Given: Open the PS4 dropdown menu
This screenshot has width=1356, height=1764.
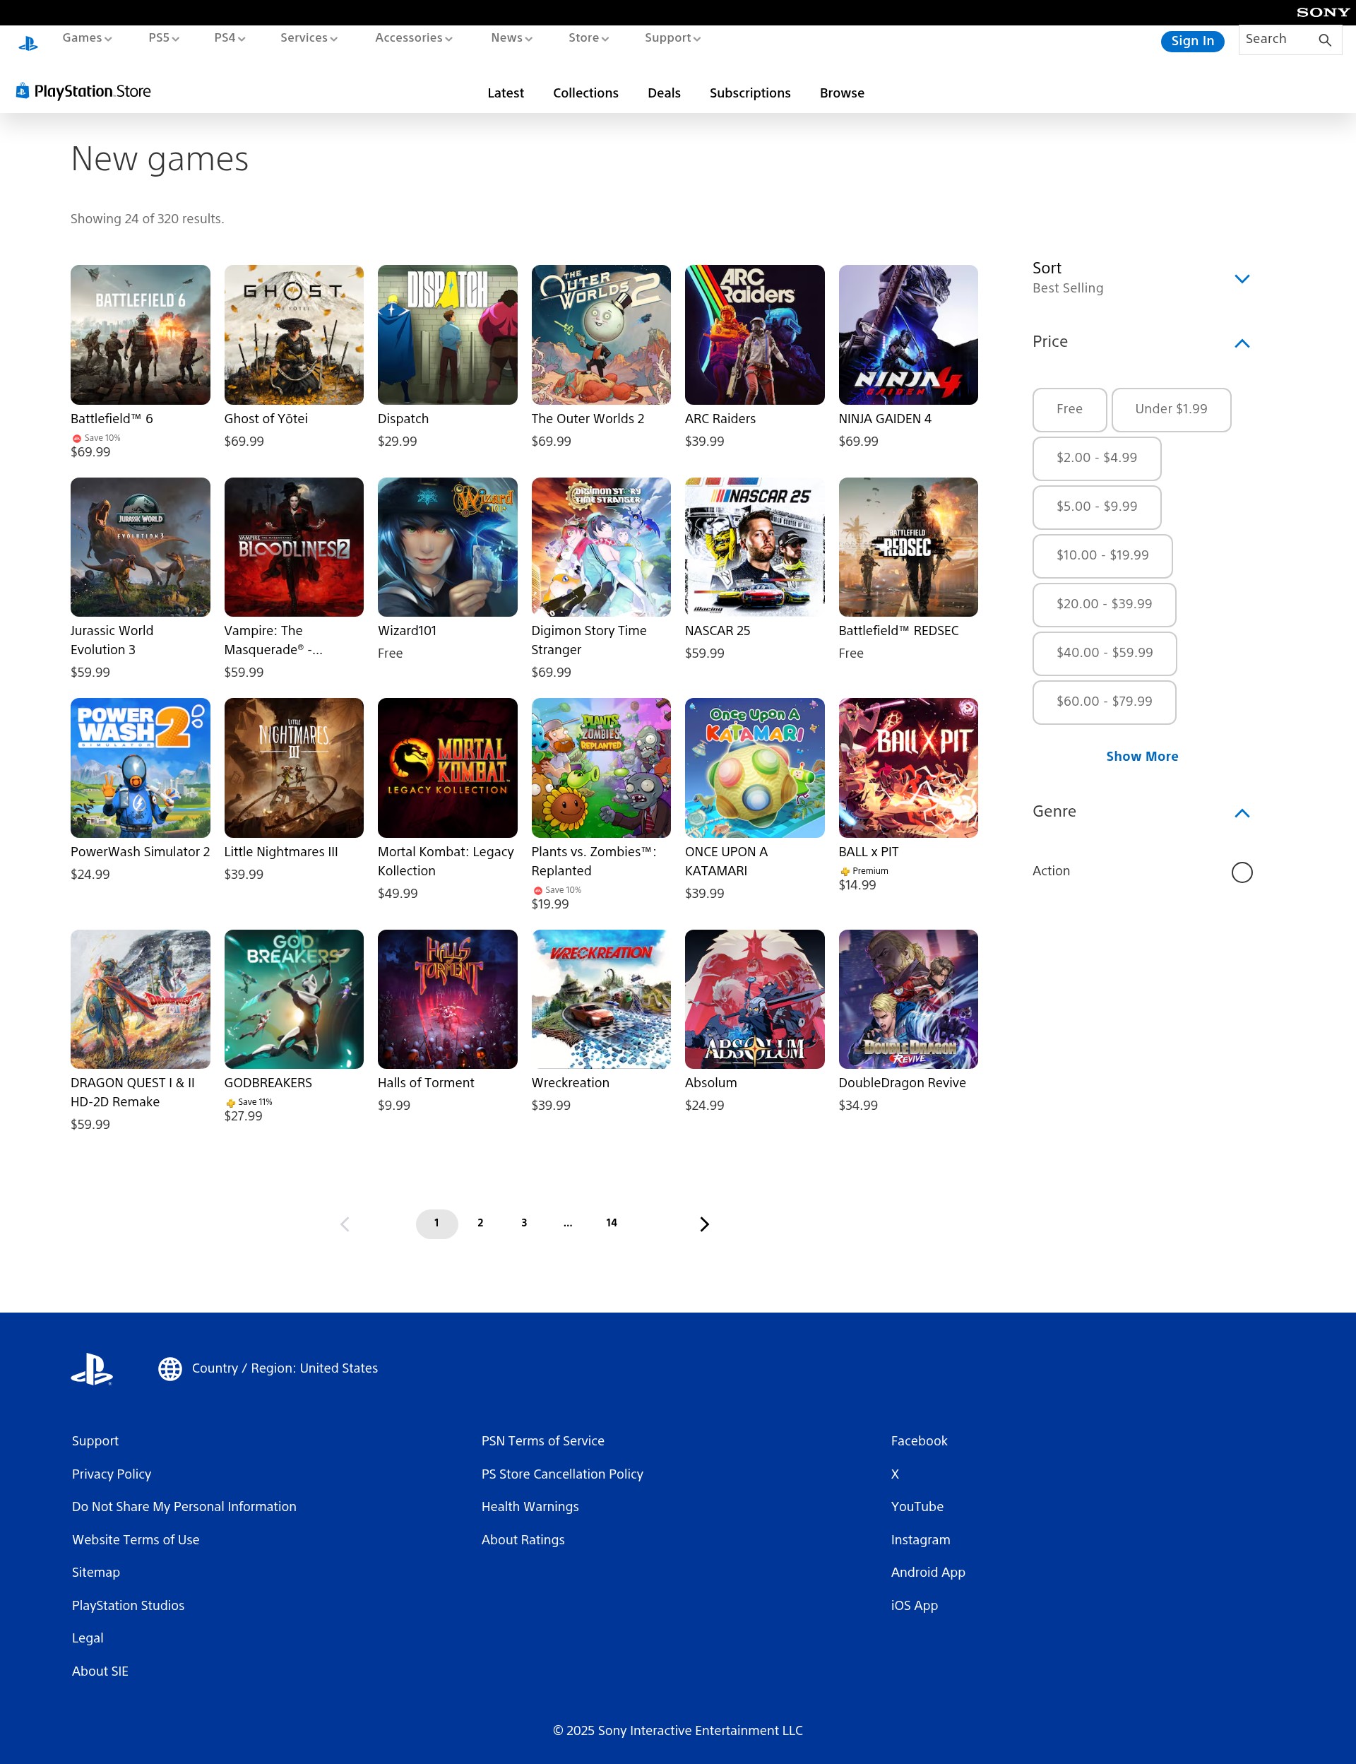Looking at the screenshot, I should click(230, 38).
